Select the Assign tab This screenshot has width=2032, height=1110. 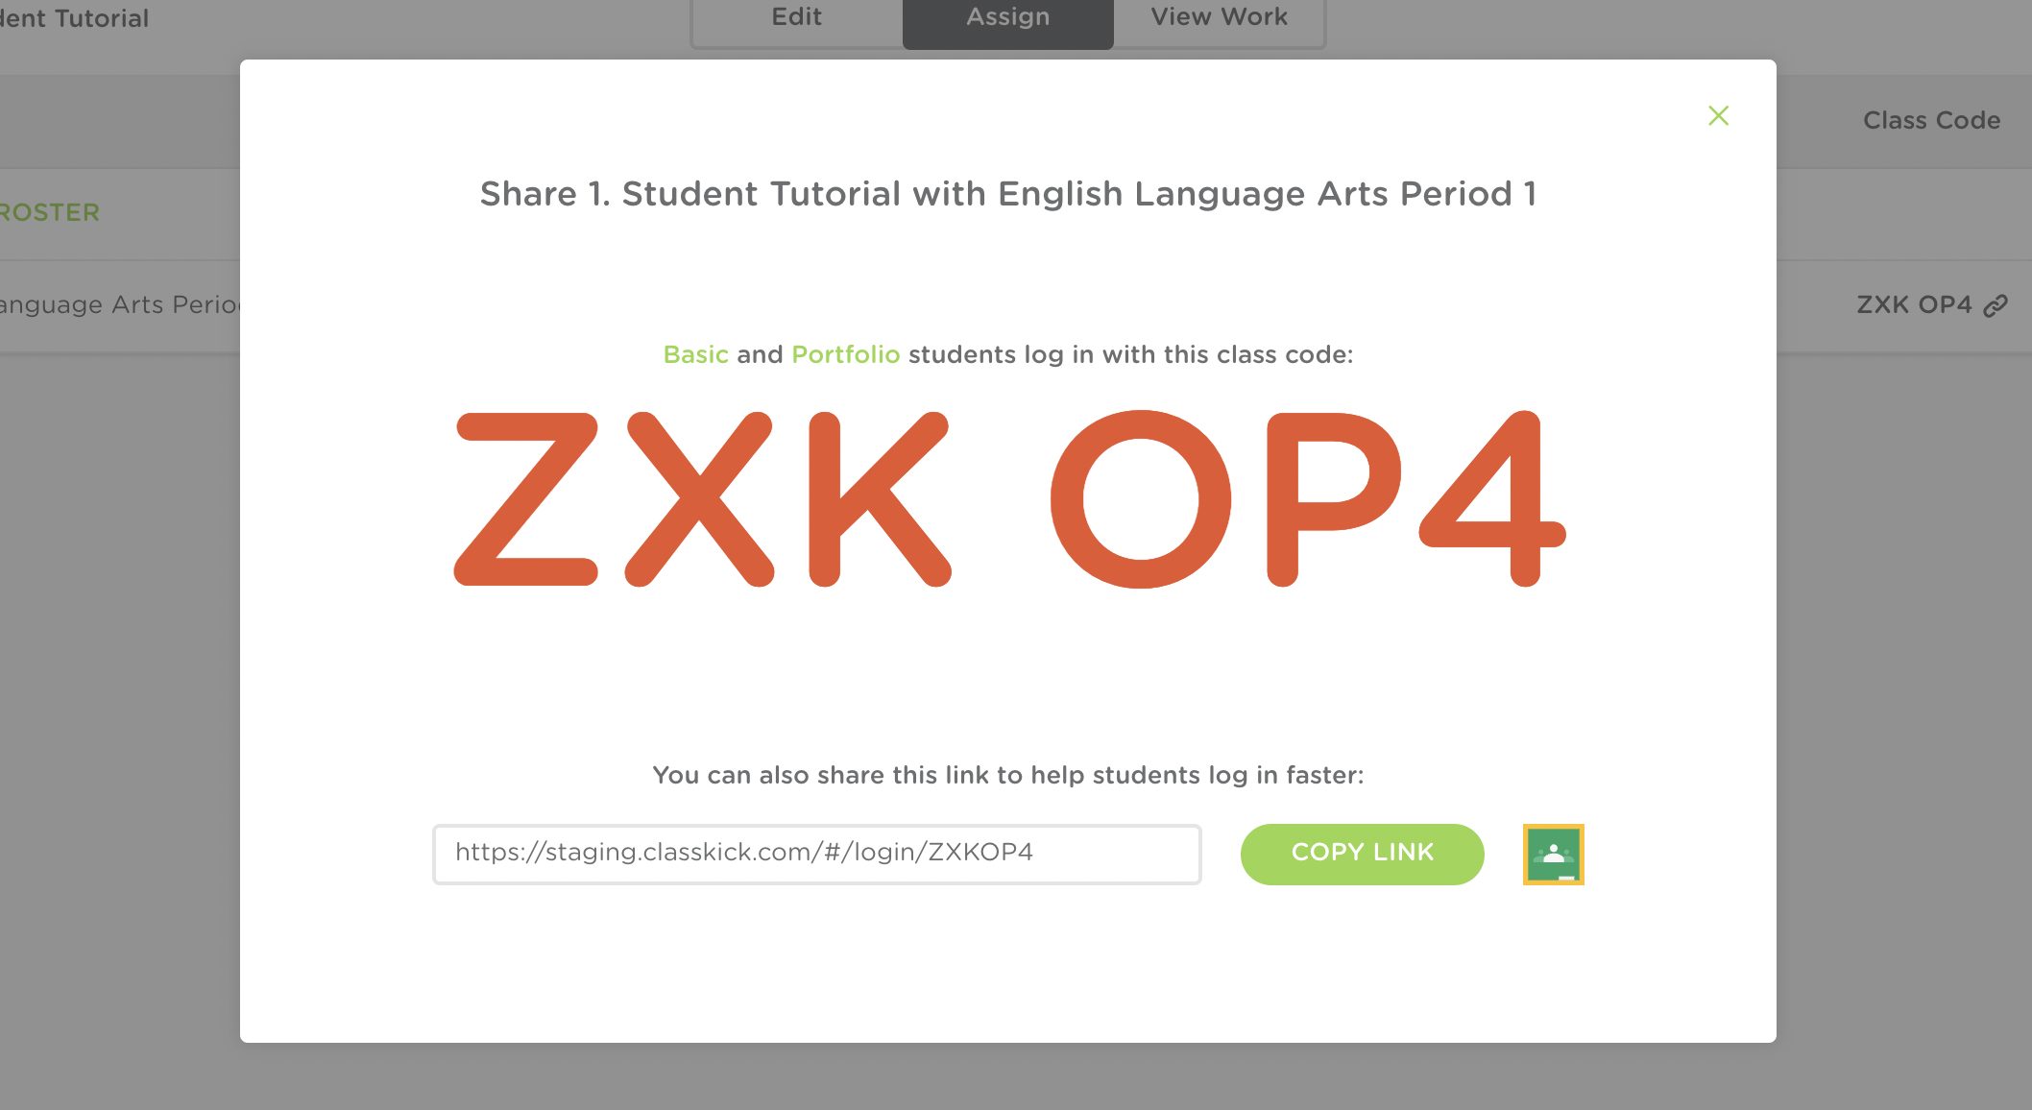pyautogui.click(x=1007, y=18)
